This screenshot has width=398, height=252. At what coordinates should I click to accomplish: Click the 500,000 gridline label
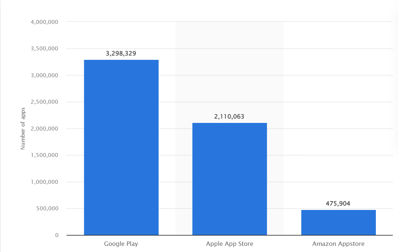point(48,208)
